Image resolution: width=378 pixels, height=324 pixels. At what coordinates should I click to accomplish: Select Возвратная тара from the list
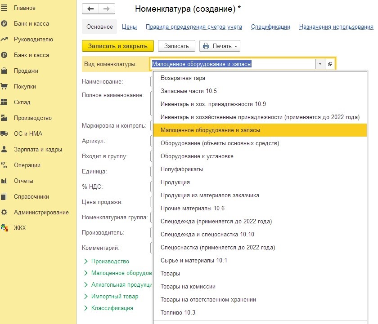(x=260, y=78)
